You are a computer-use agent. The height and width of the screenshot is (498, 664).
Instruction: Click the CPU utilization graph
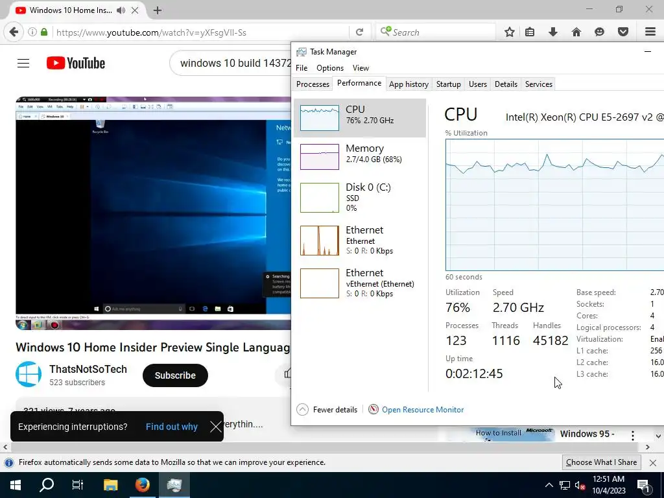[555, 205]
